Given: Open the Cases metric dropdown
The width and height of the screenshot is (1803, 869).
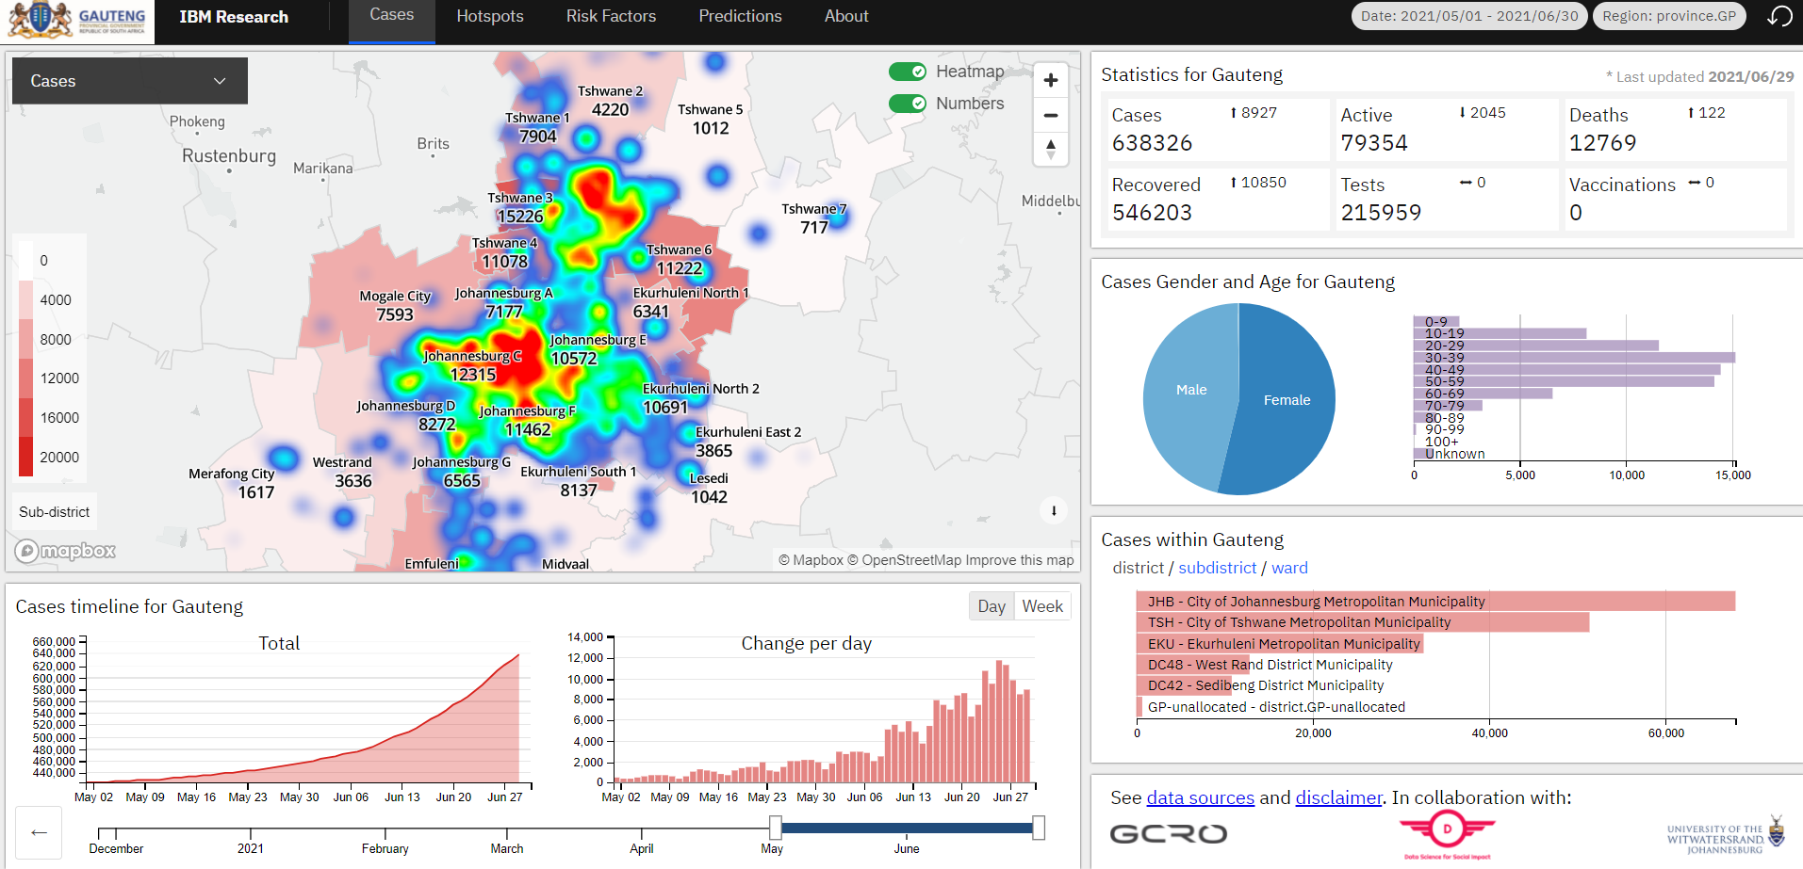Looking at the screenshot, I should click(130, 81).
